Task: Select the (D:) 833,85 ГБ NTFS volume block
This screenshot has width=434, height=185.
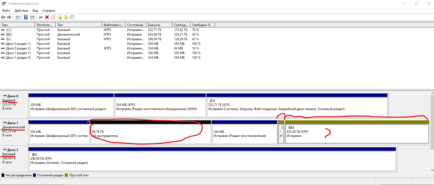Action: tap(357, 132)
